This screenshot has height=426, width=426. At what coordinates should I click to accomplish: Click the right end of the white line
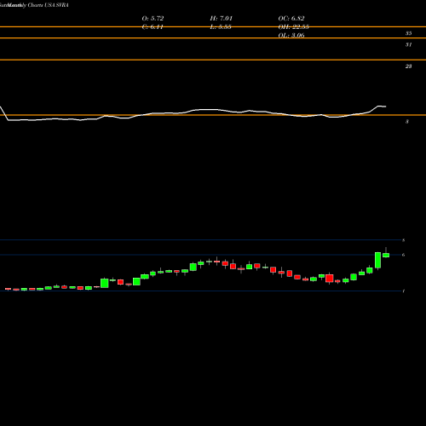385,106
